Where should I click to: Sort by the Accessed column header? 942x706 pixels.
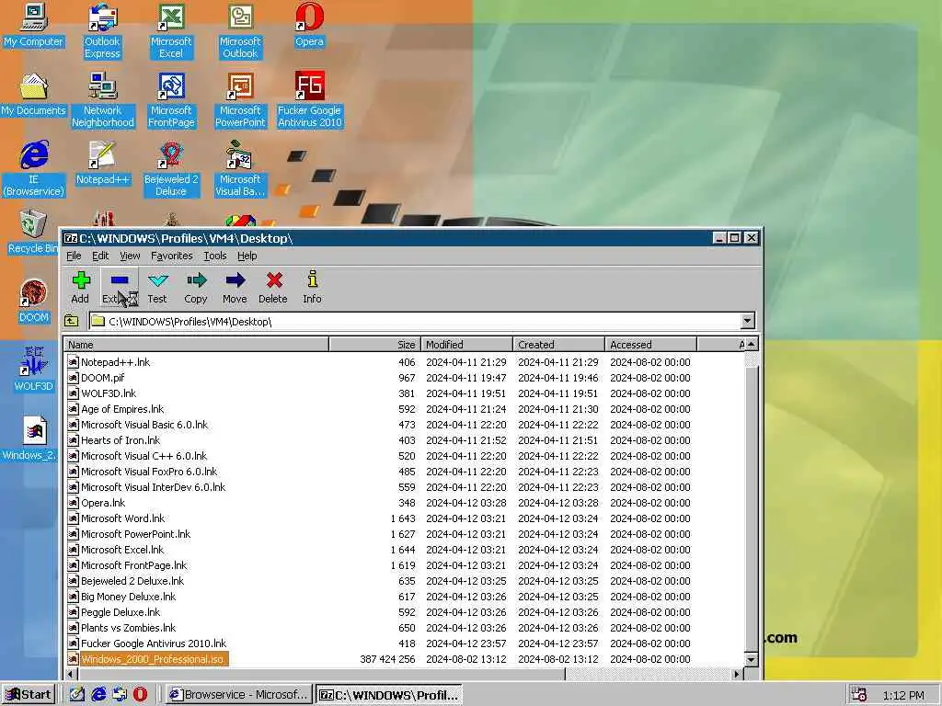(x=650, y=345)
